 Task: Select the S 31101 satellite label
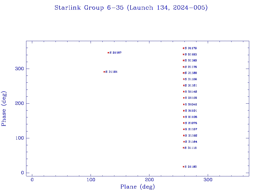point(191,111)
